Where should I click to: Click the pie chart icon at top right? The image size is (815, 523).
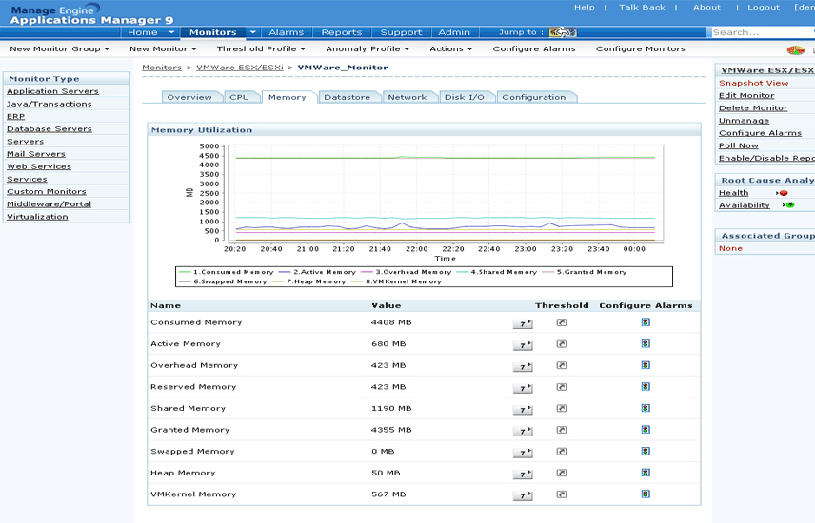coord(796,49)
